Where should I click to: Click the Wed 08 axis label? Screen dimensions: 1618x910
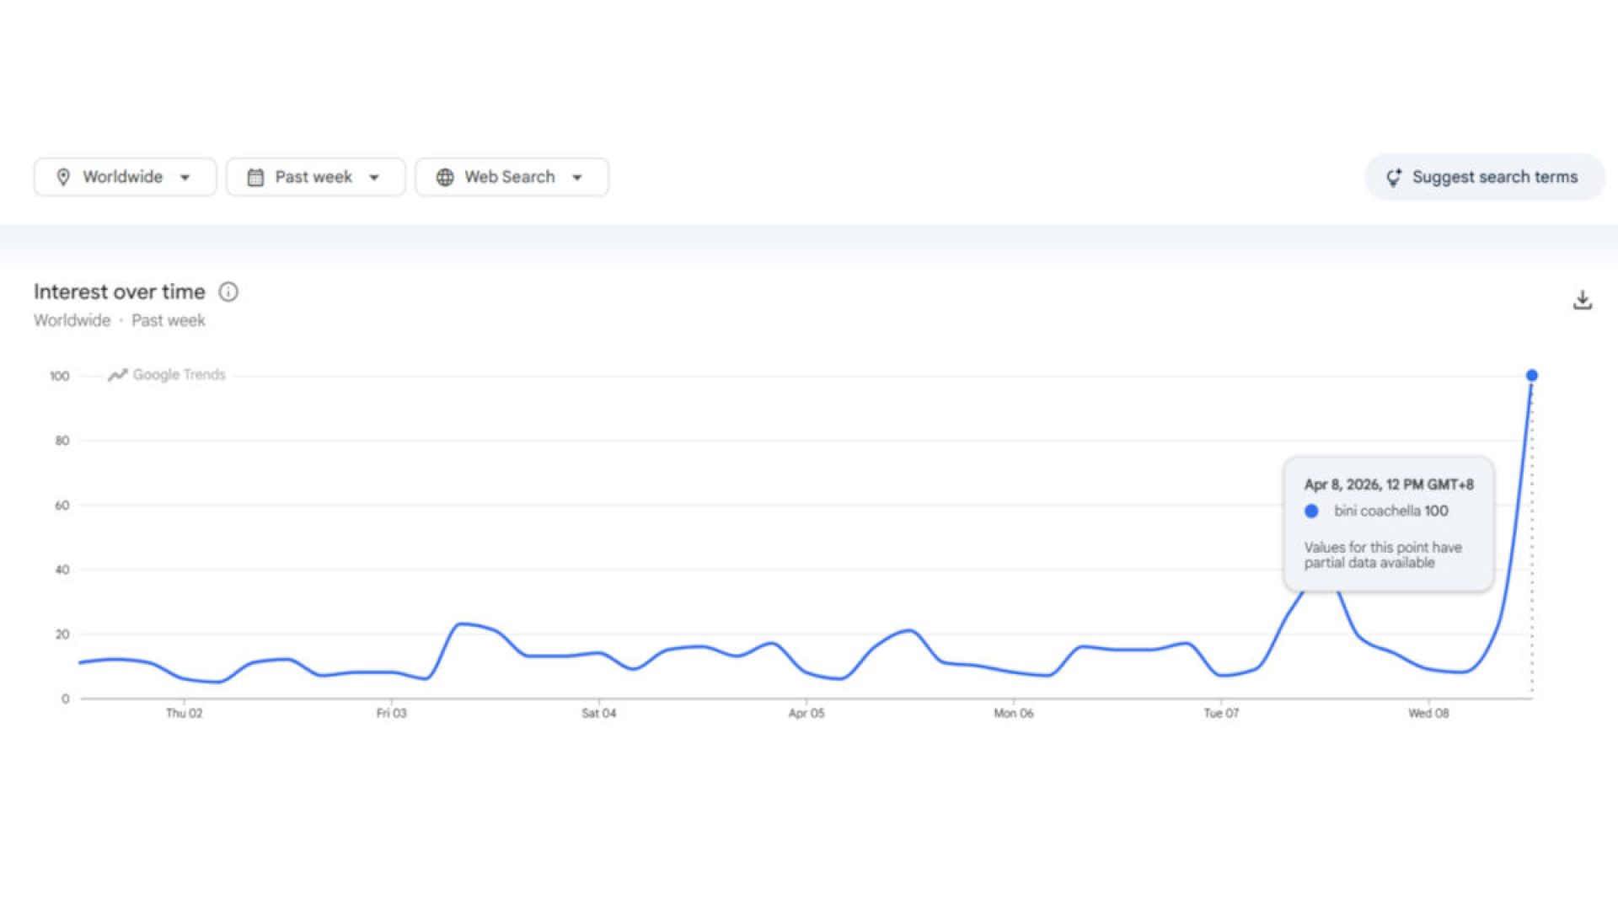[x=1428, y=713]
